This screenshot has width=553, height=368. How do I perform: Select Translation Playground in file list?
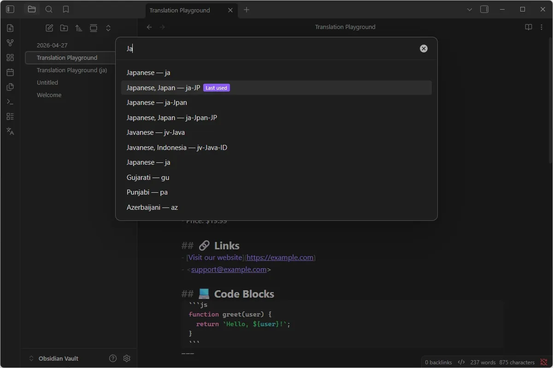coord(69,57)
